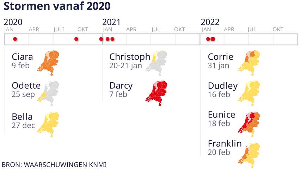Click the Eunice red and orange map
Image resolution: width=301 pixels, height=169 pixels.
(x=249, y=124)
